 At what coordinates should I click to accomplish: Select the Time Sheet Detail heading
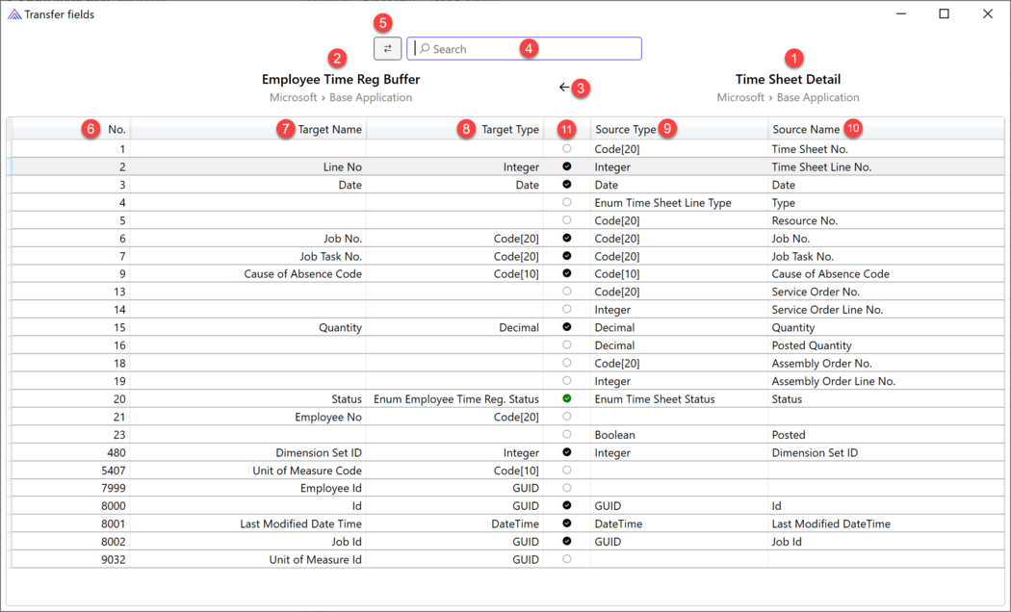[x=788, y=79]
